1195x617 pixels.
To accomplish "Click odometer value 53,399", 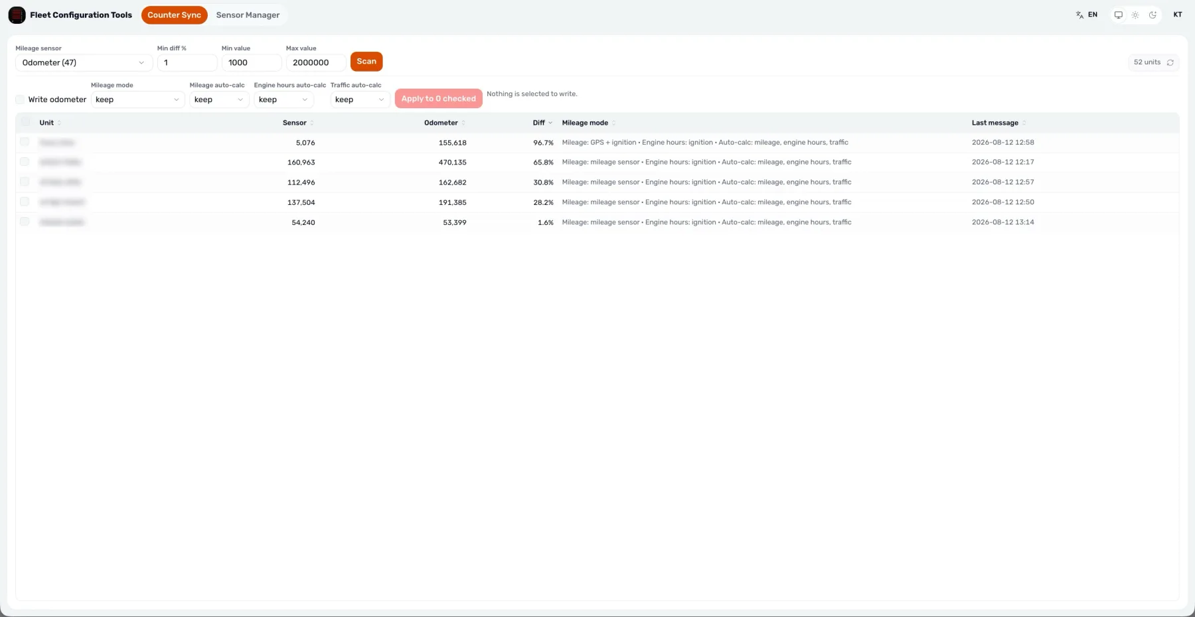I will pyautogui.click(x=455, y=222).
